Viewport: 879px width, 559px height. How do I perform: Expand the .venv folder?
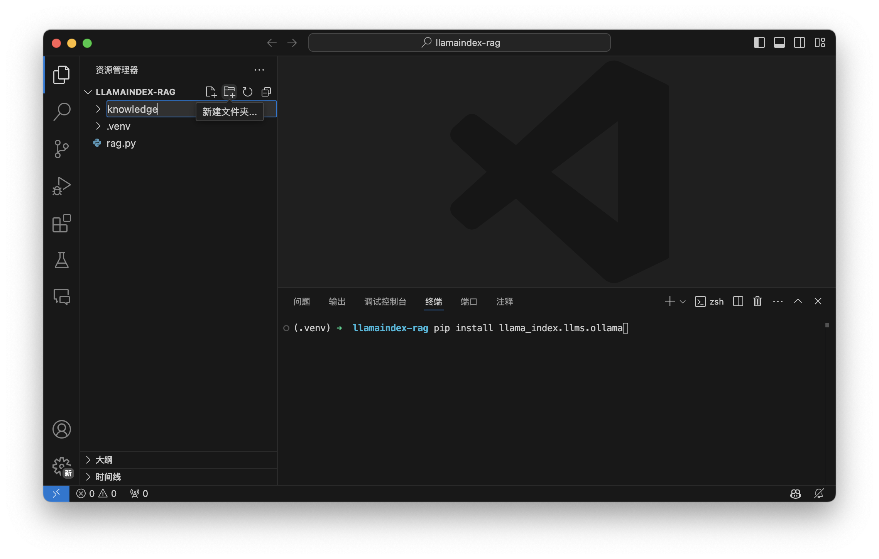coord(118,126)
